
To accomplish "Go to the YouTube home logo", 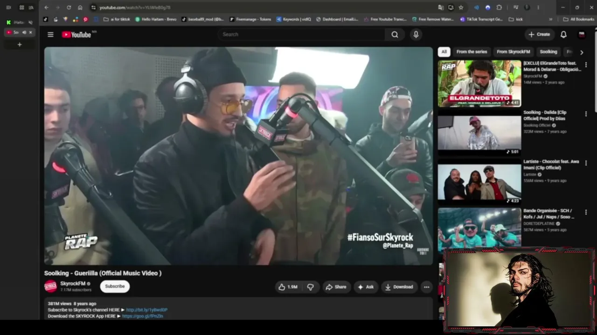I will tap(76, 34).
